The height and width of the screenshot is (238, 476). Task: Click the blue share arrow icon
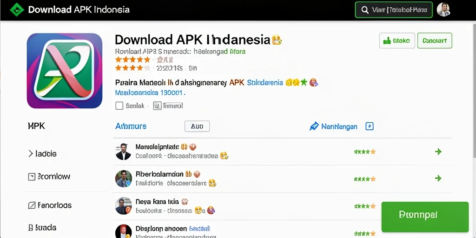[314, 126]
